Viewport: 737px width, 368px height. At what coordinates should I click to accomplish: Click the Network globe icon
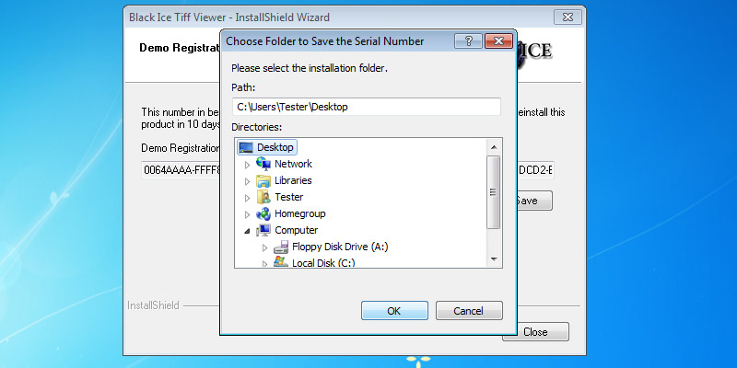263,164
